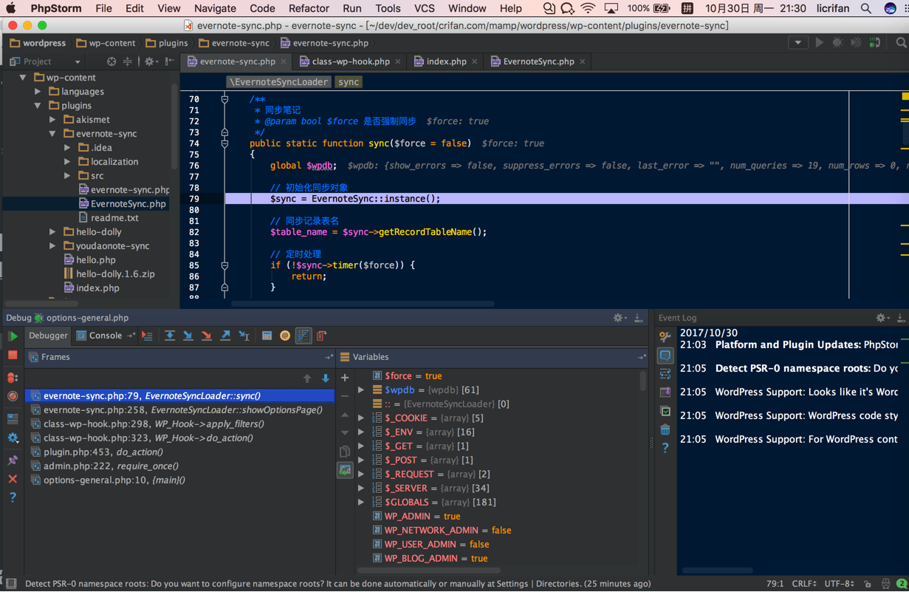Viewport: 909px width, 592px height.
Task: Toggle the watches view button in Variables
Action: click(x=345, y=470)
